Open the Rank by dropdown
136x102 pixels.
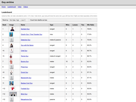[x=17, y=20]
